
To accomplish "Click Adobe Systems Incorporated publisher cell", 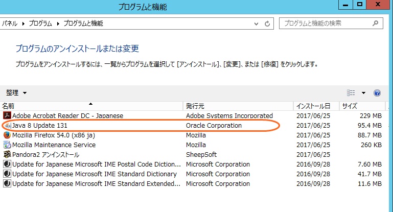I will tap(229, 115).
